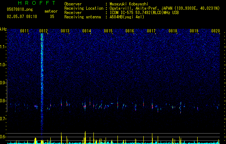Click the 0.9 kHz axis label
Viewport: 226px width, 144px height.
pos(3,83)
